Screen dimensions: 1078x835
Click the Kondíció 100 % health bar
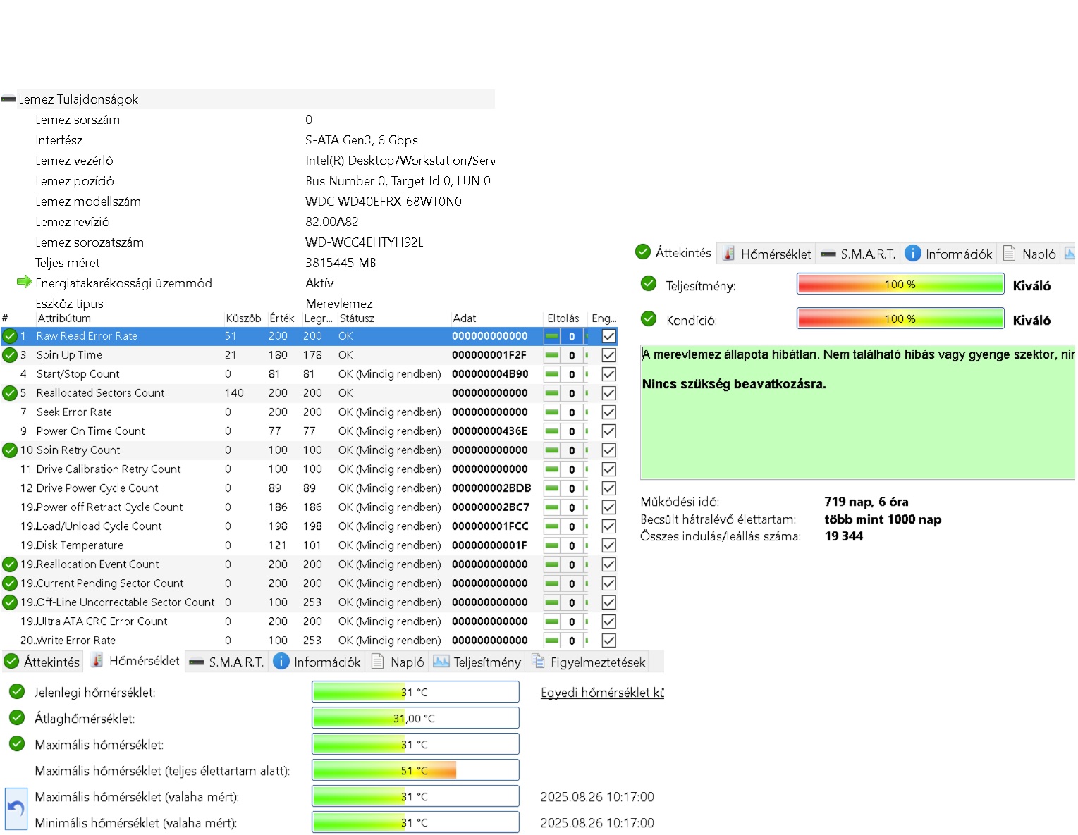tap(900, 319)
